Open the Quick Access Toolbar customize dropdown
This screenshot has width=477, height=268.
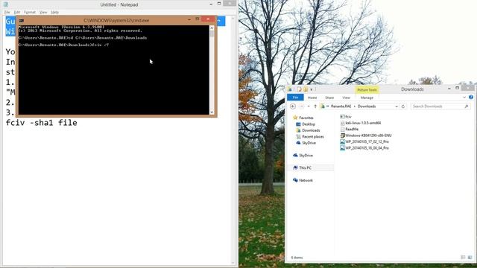(x=312, y=89)
